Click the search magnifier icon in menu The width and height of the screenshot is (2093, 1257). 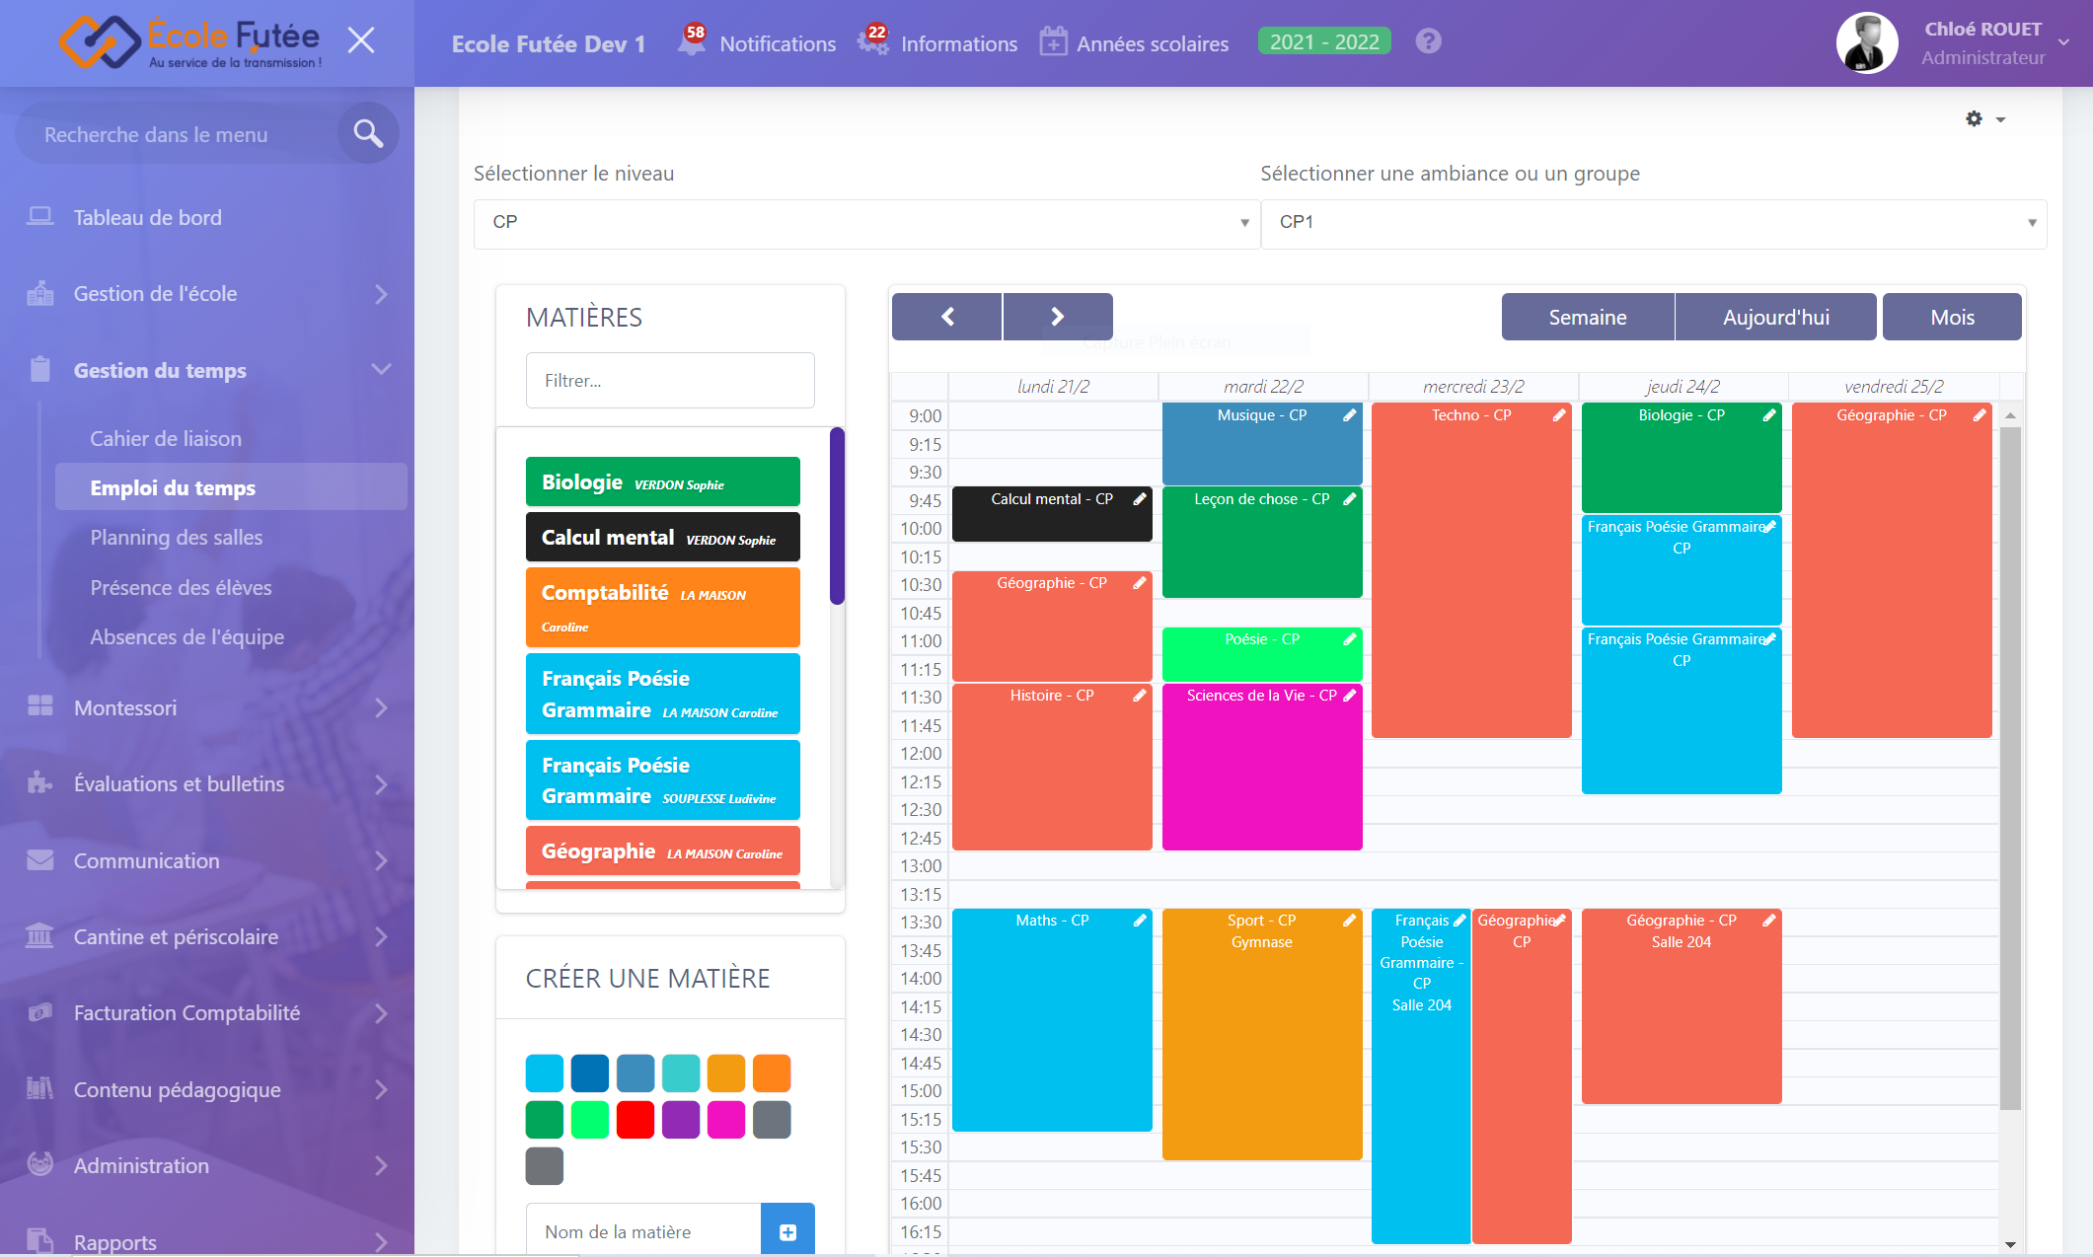point(368,133)
